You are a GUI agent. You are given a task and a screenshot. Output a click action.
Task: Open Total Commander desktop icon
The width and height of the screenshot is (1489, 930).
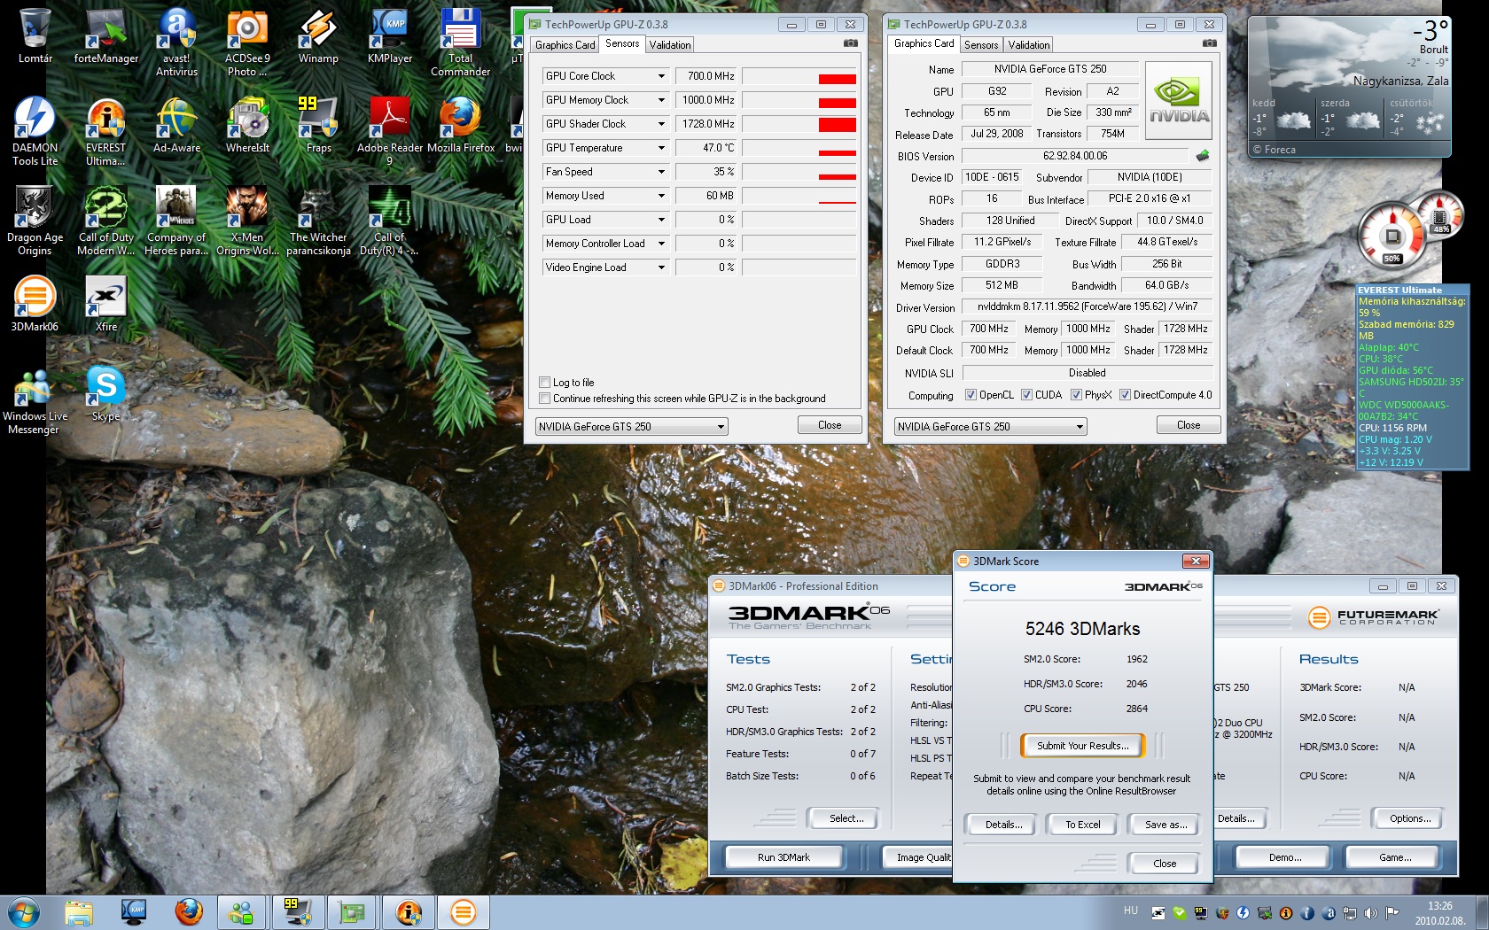click(461, 43)
